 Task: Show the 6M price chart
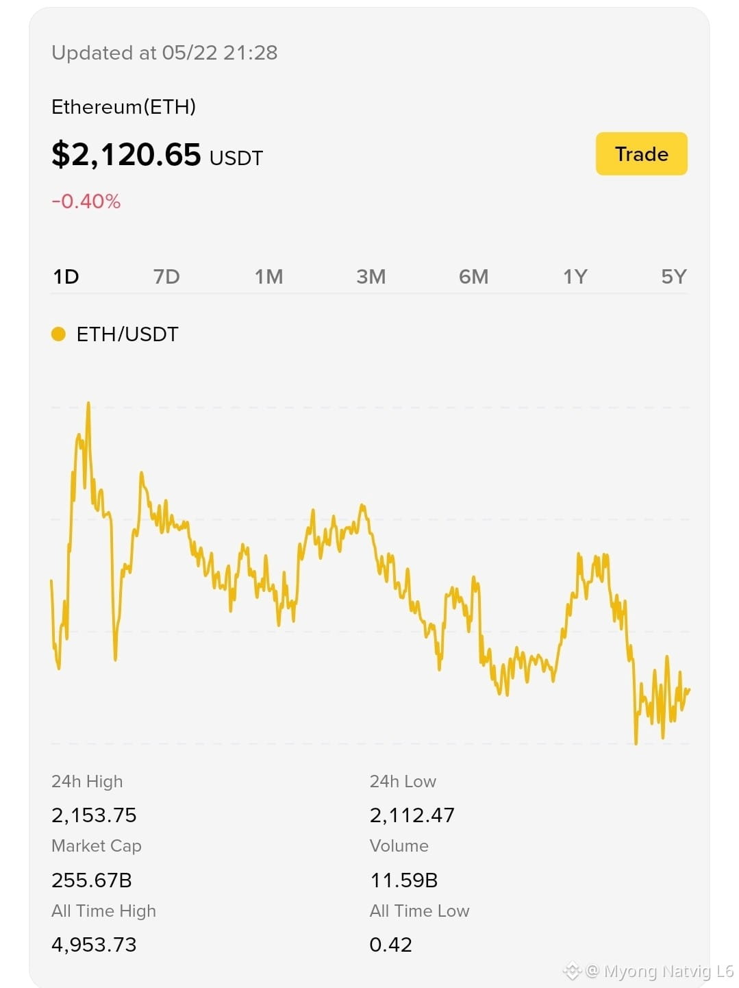coord(473,277)
